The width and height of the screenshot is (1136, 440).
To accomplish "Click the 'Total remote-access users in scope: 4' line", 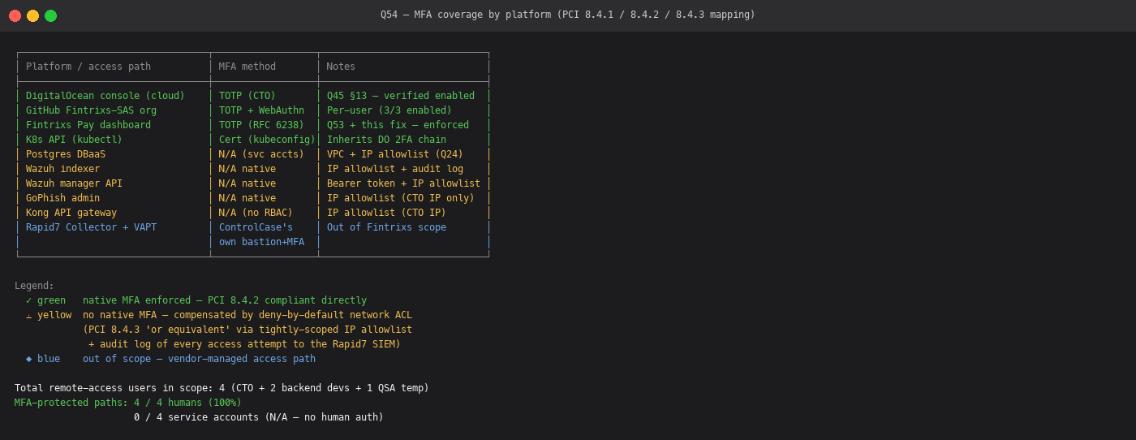I will click(222, 388).
